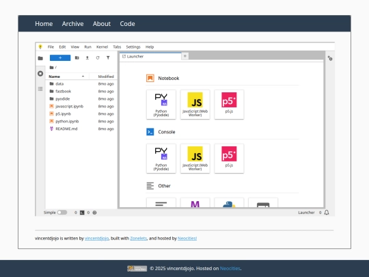
Task: Launch JavaScript (Web Worker) notebook
Action: [x=195, y=105]
